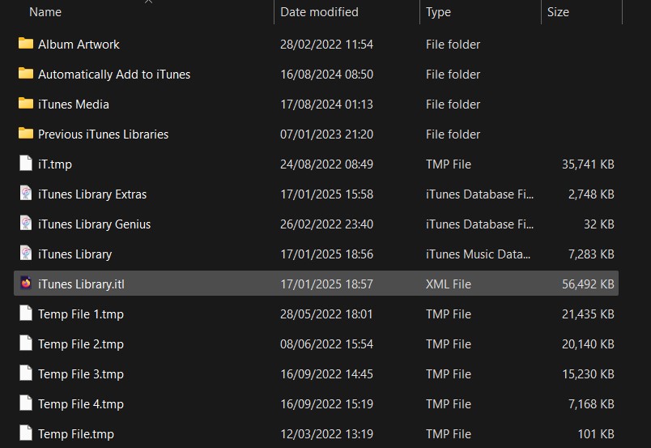Image resolution: width=651 pixels, height=448 pixels.
Task: Click the date 12/03/2022 13:19
Action: coord(327,434)
